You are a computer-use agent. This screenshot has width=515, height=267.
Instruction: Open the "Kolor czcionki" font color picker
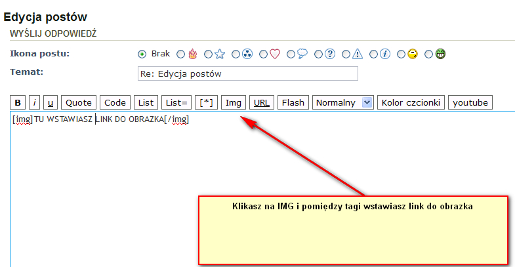point(411,102)
